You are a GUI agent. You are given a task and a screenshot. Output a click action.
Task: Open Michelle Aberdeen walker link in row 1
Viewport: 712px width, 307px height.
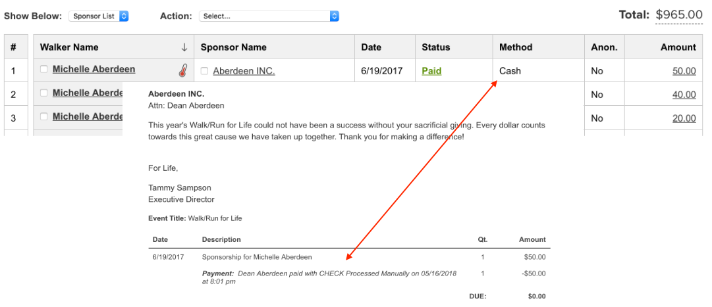point(94,69)
